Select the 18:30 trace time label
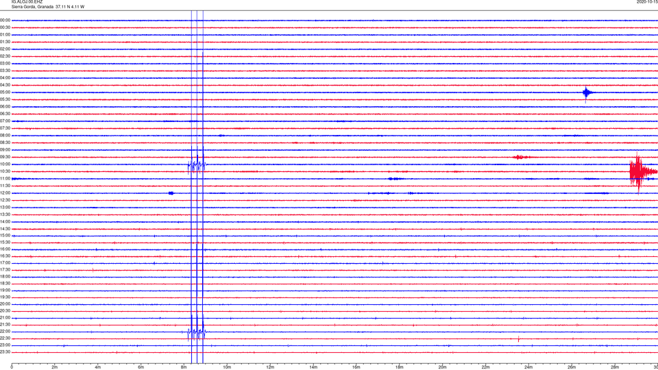 click(5, 284)
